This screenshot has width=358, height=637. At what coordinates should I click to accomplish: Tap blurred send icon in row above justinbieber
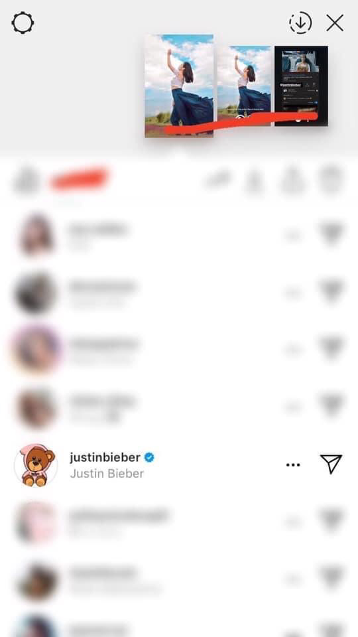coord(331,405)
